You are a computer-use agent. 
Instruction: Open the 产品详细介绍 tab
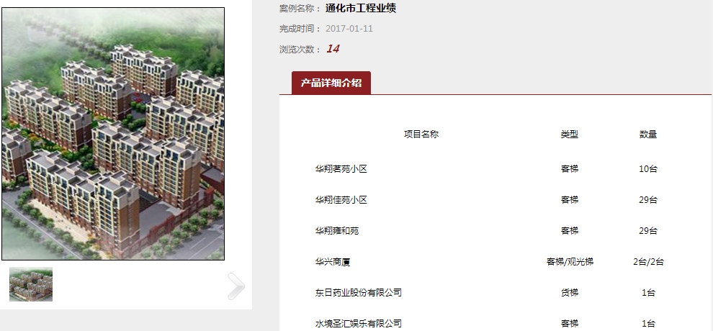coord(331,83)
